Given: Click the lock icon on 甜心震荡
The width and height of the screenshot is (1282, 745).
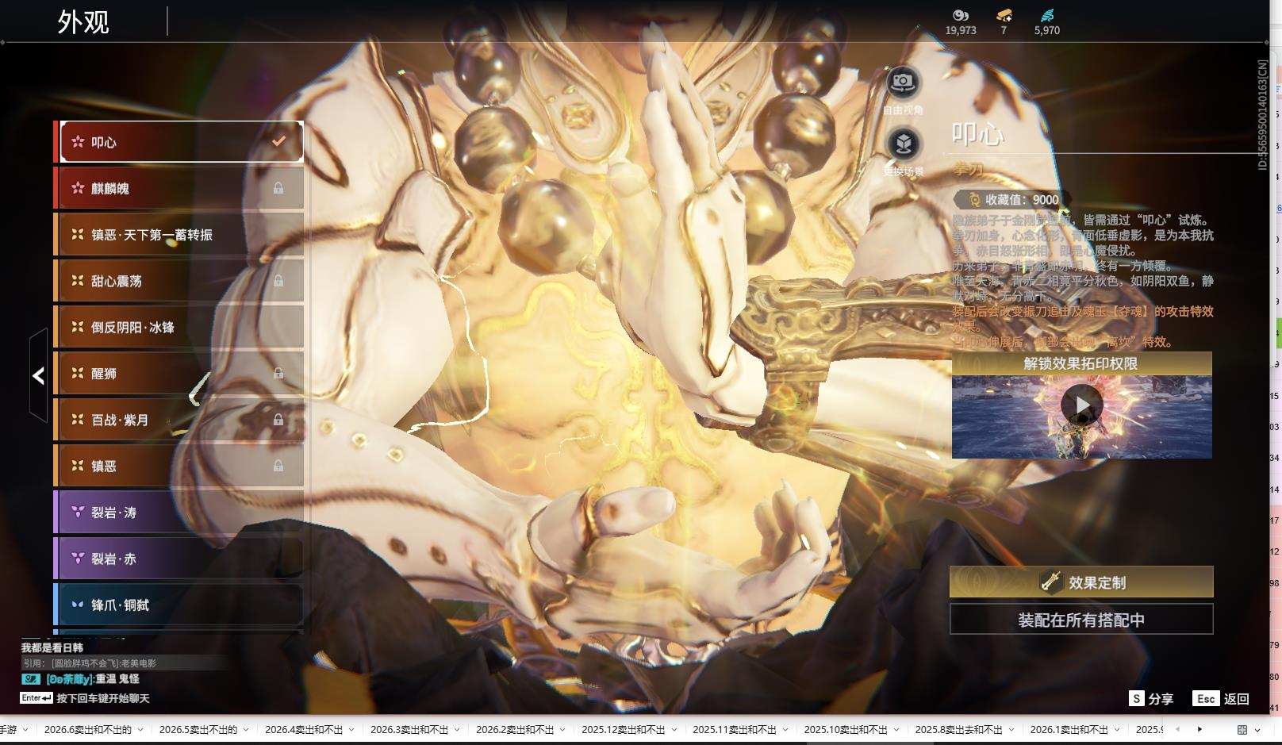Looking at the screenshot, I should [x=278, y=280].
